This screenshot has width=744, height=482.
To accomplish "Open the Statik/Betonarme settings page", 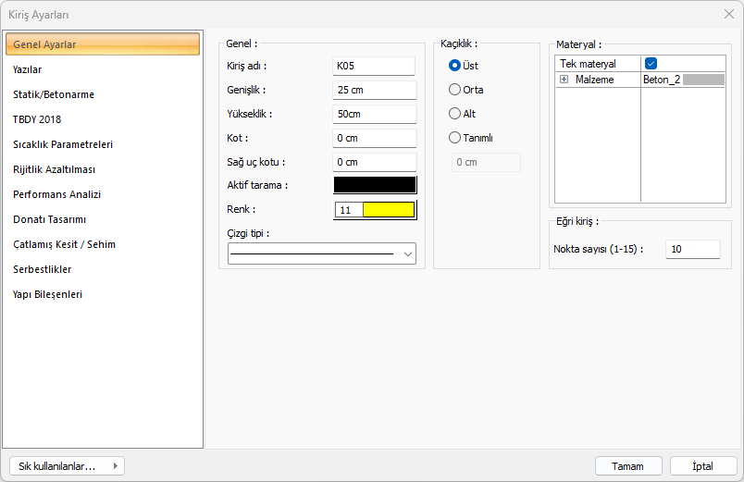I will [x=54, y=94].
